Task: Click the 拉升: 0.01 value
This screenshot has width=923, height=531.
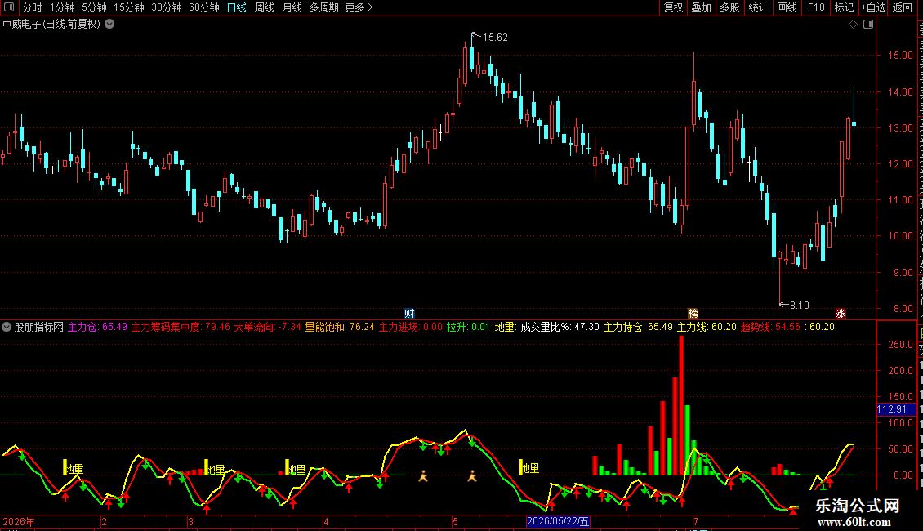Action: point(468,327)
